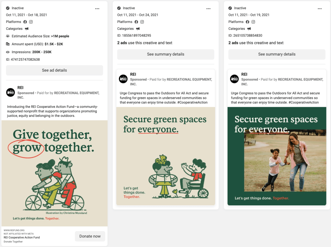Click the See ad details button
Image resolution: width=331 pixels, height=247 pixels.
tap(54, 70)
